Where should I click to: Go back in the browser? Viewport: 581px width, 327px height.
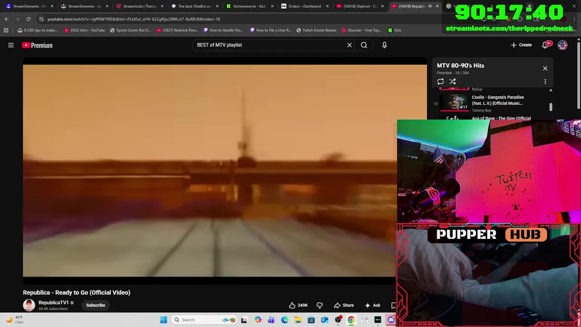point(6,19)
